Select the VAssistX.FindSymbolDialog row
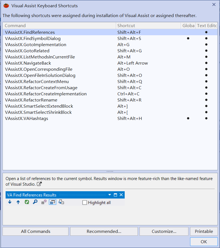 pos(110,38)
